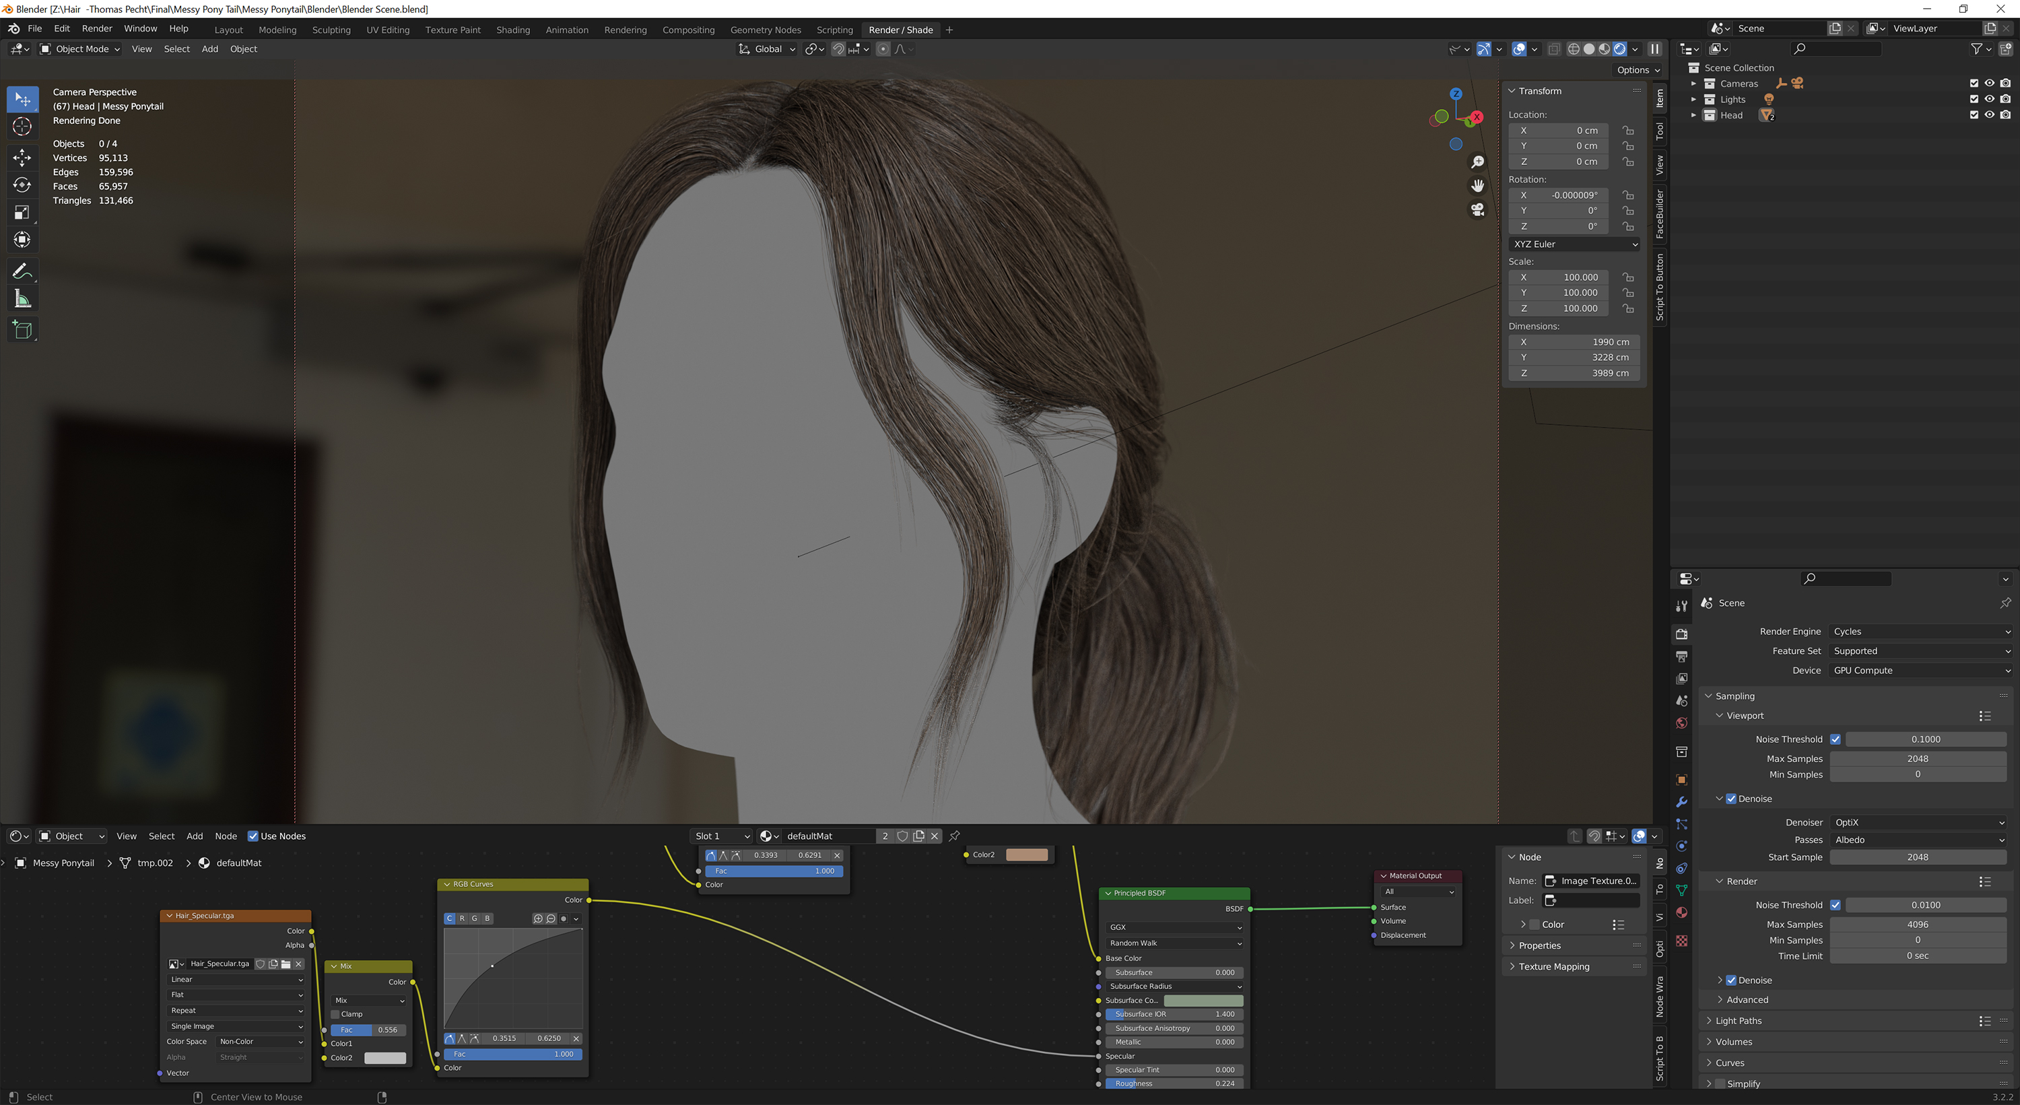Image resolution: width=2020 pixels, height=1105 pixels.
Task: Open the Render menu
Action: 97,28
